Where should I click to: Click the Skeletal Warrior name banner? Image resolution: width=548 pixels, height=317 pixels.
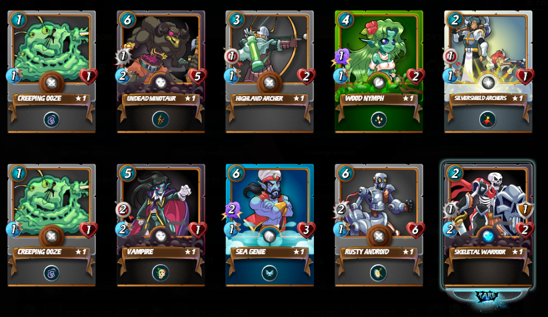tap(488, 252)
